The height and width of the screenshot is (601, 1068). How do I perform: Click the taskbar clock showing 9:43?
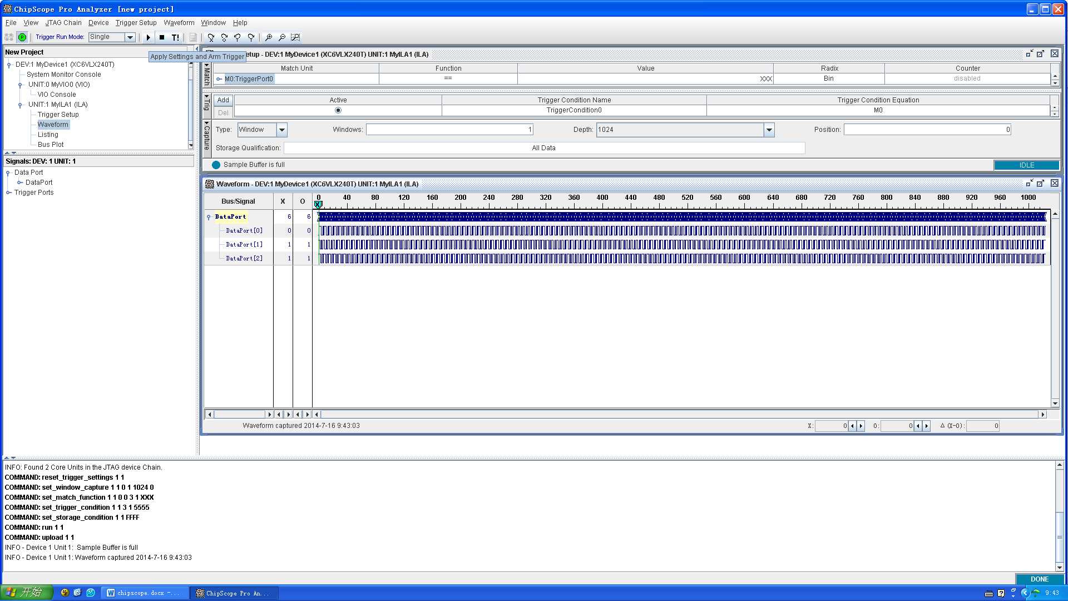coord(1052,593)
